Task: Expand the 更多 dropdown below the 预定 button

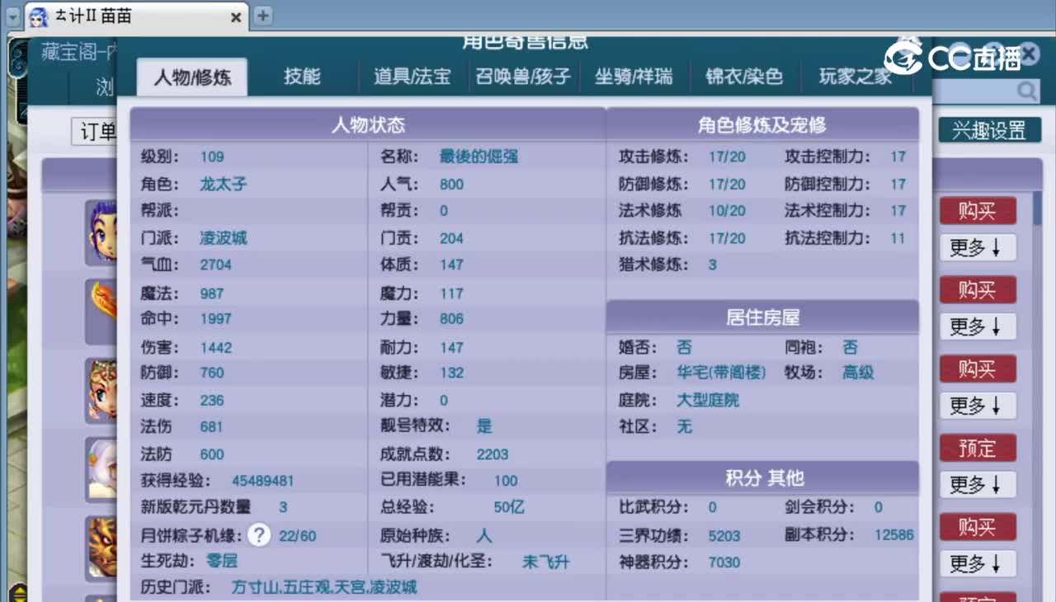Action: [977, 485]
